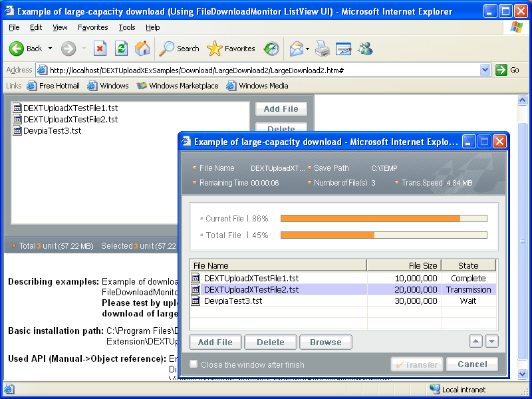The width and height of the screenshot is (532, 399).
Task: Select the file icon beside DevpiaTest3.tst
Action: (196, 301)
